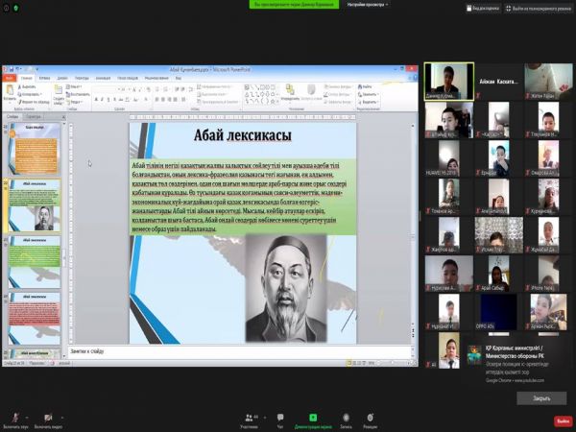The height and width of the screenshot is (432, 576).
Task: Unmute microphone in Zoom toolbar
Action: pos(14,418)
